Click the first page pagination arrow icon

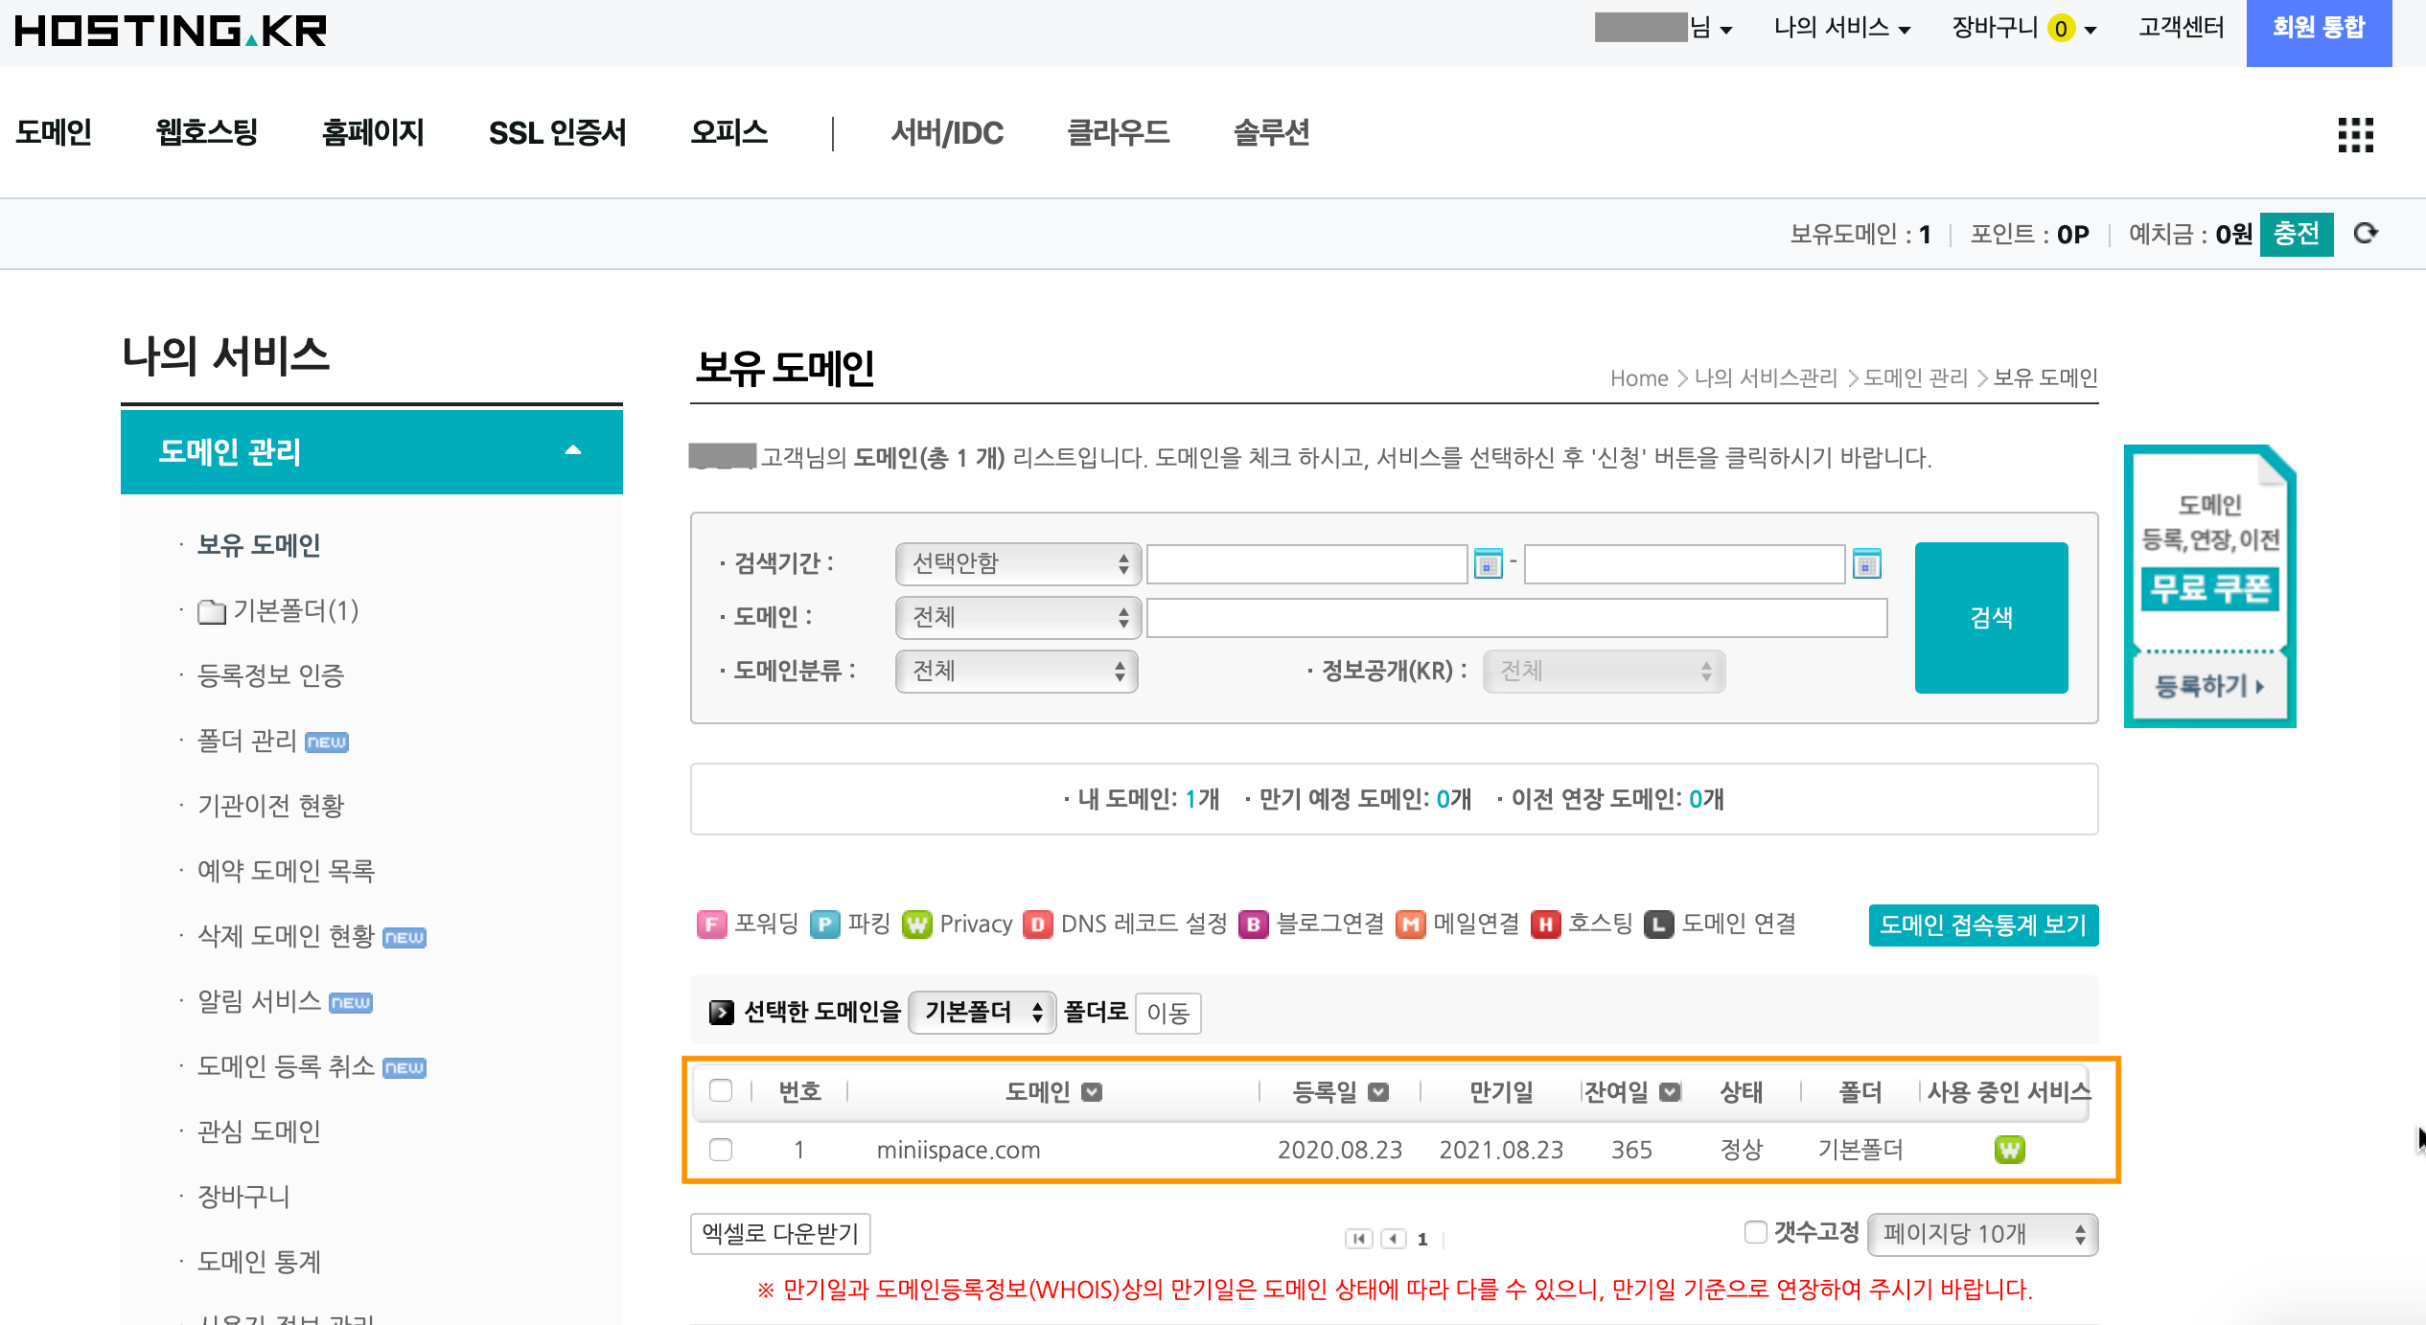[x=1358, y=1239]
